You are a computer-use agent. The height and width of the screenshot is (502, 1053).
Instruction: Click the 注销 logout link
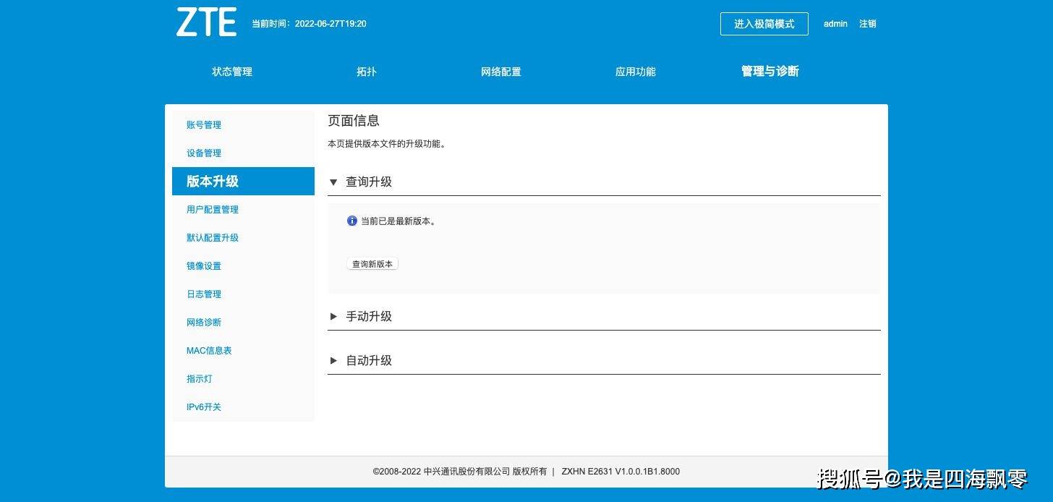[x=868, y=24]
